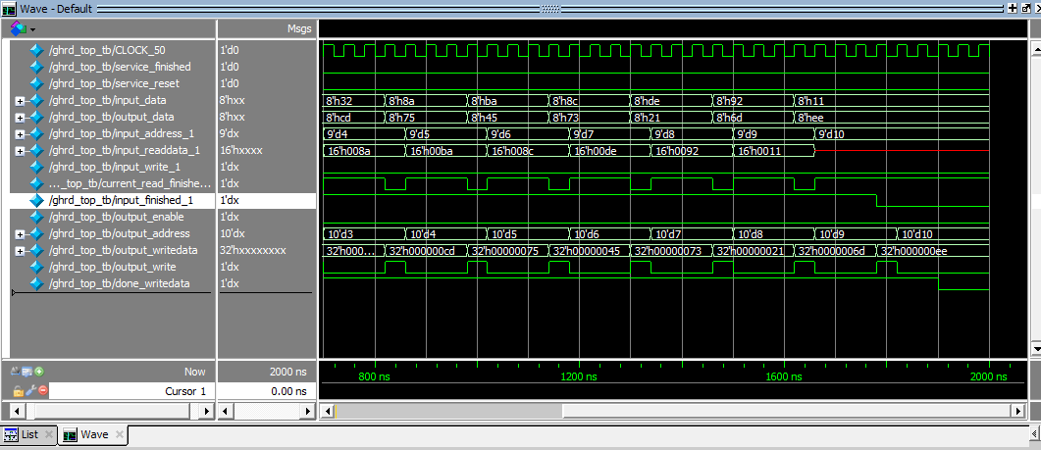Click right arrow of values column scrollbar

[x=308, y=412]
